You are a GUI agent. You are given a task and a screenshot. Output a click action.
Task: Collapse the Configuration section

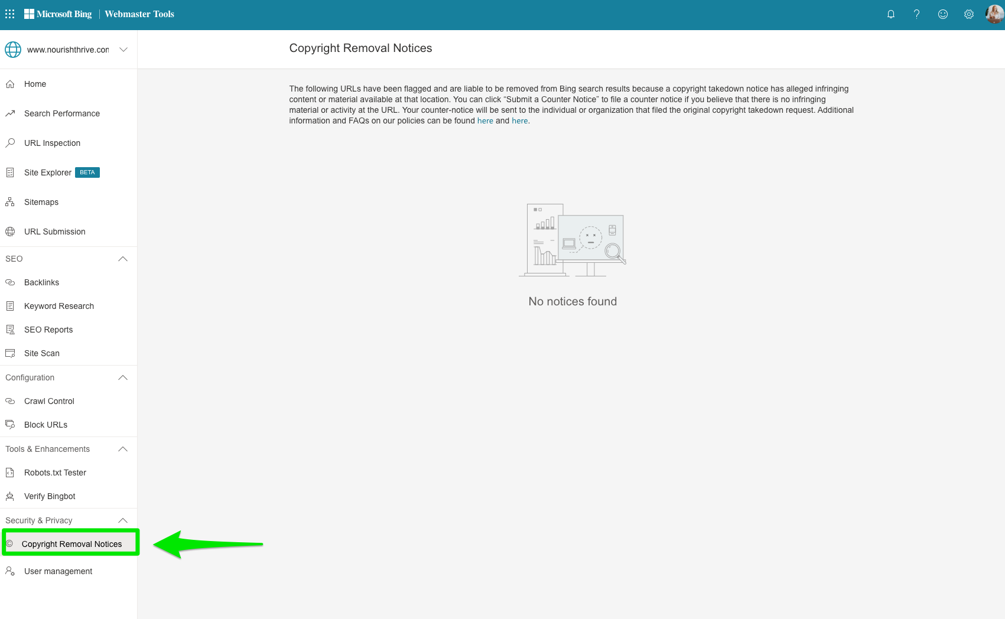tap(122, 377)
